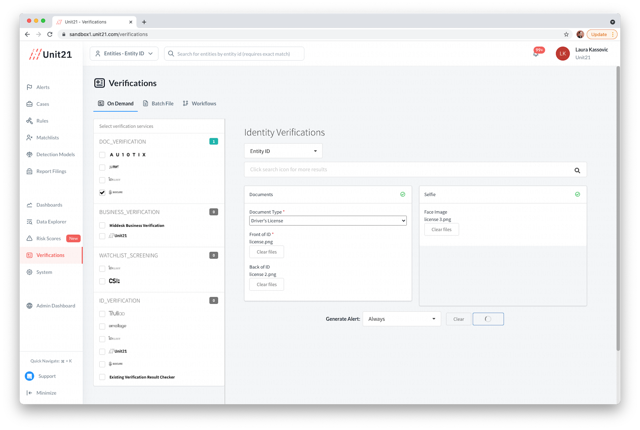Click the Unit21 logo
The width and height of the screenshot is (640, 430).
click(x=51, y=54)
